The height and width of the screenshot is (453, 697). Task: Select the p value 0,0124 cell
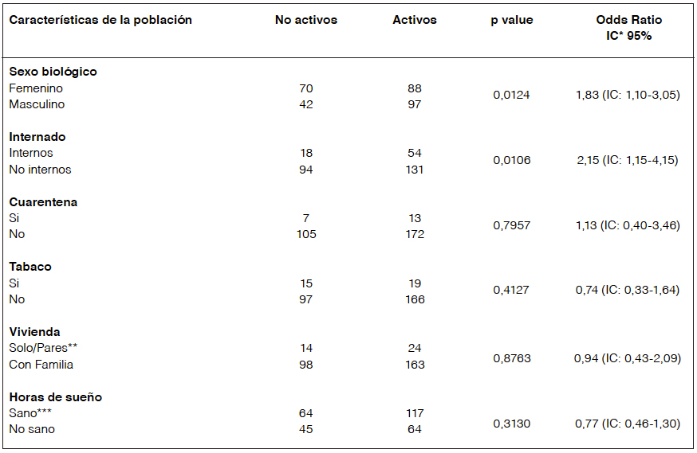(511, 96)
